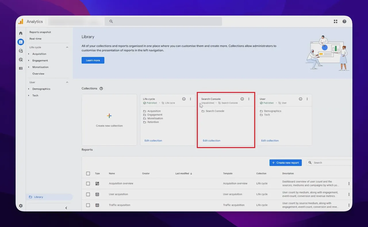This screenshot has height=227, width=368.
Task: Toggle the select-all reports checkbox
Action: pos(88,174)
